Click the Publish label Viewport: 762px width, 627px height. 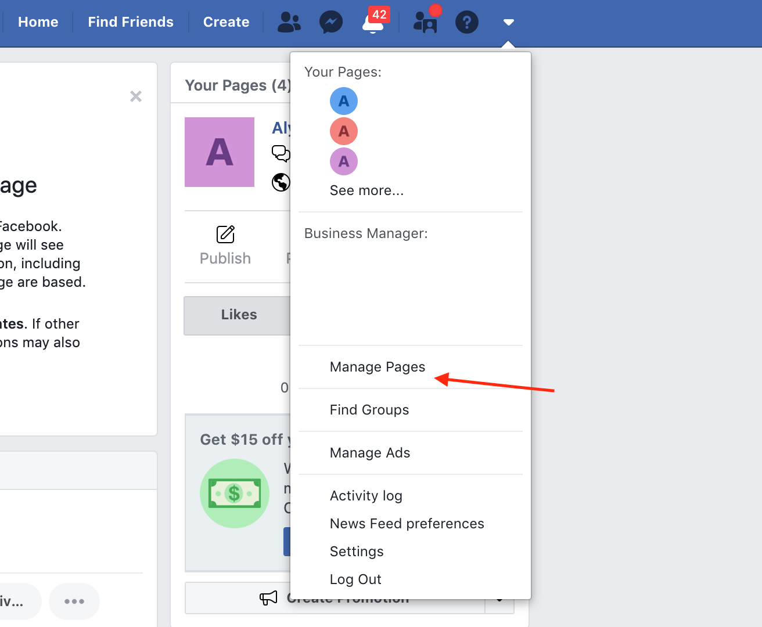pos(225,258)
